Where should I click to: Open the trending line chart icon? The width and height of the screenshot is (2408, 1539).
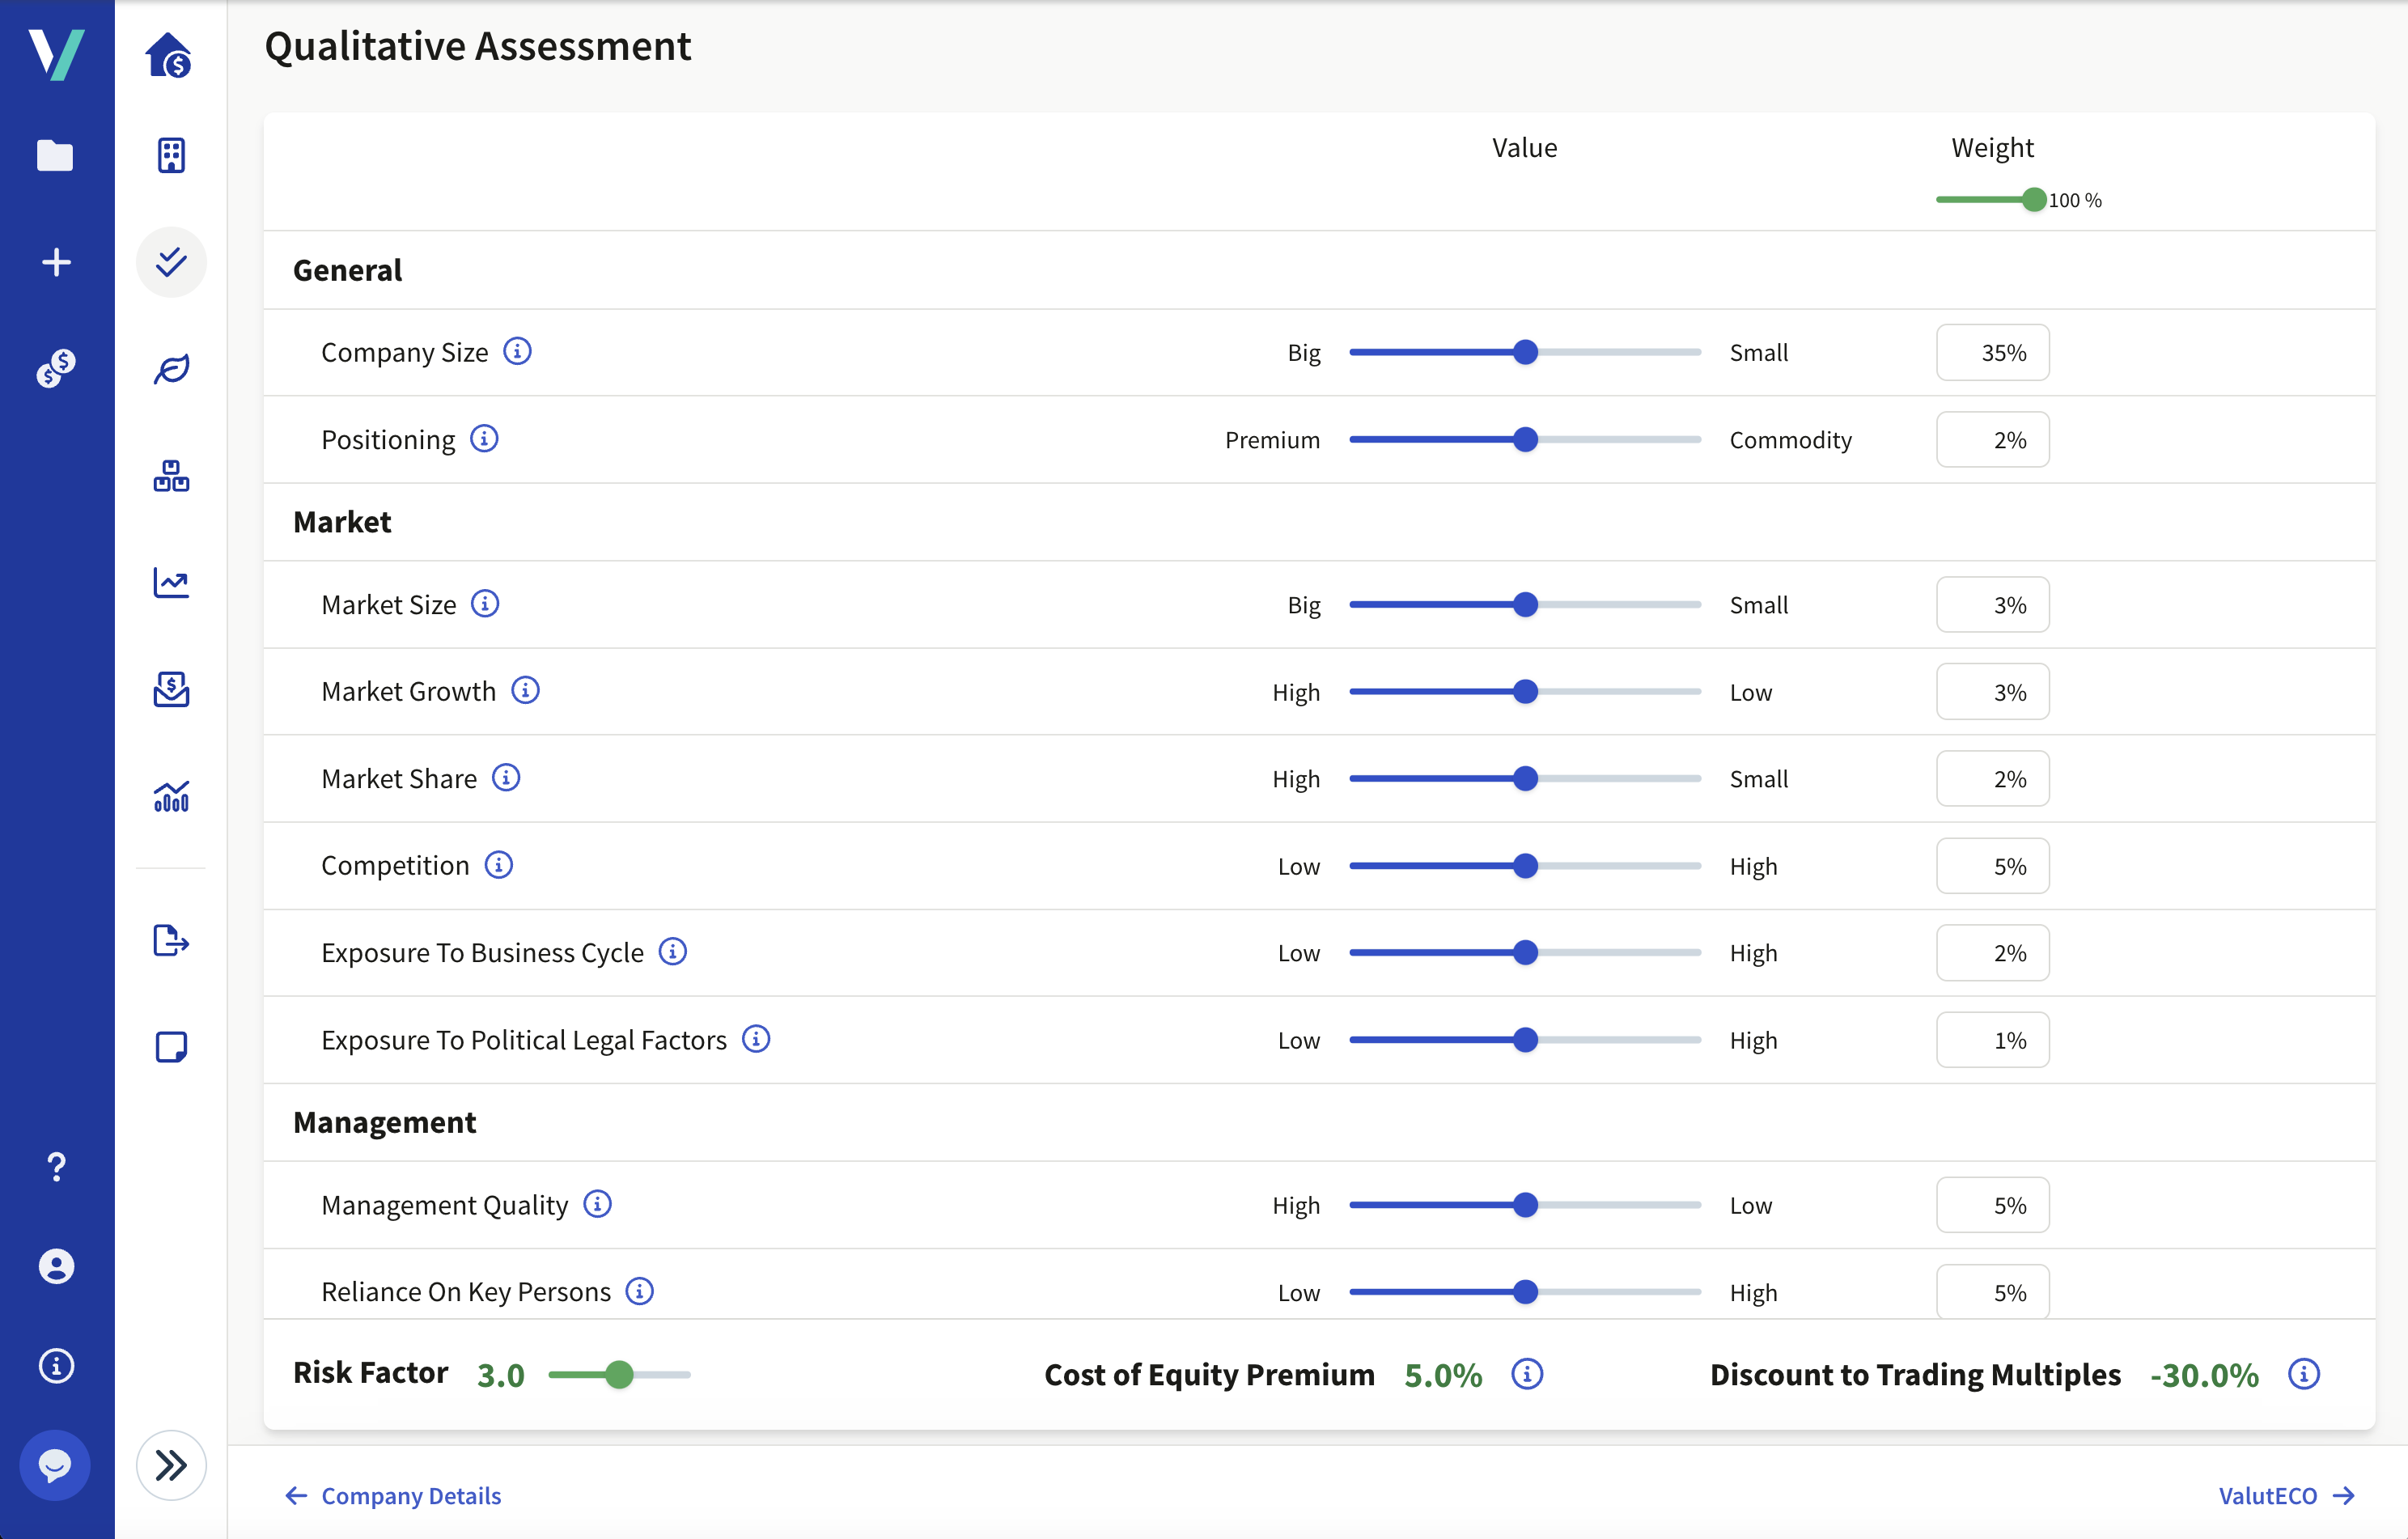click(x=170, y=585)
